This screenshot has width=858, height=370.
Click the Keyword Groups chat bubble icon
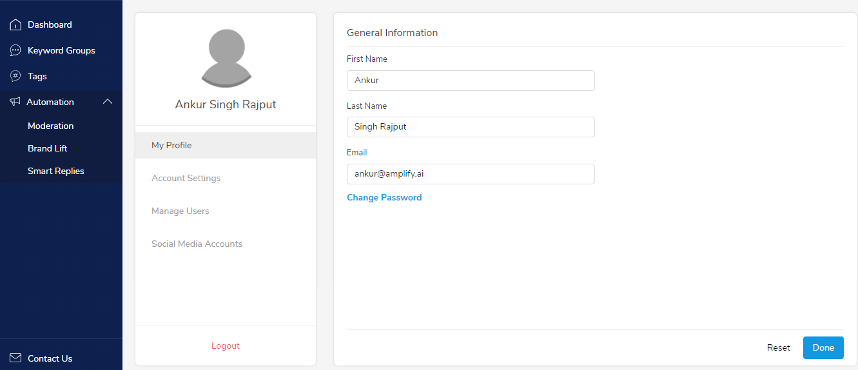(x=15, y=50)
